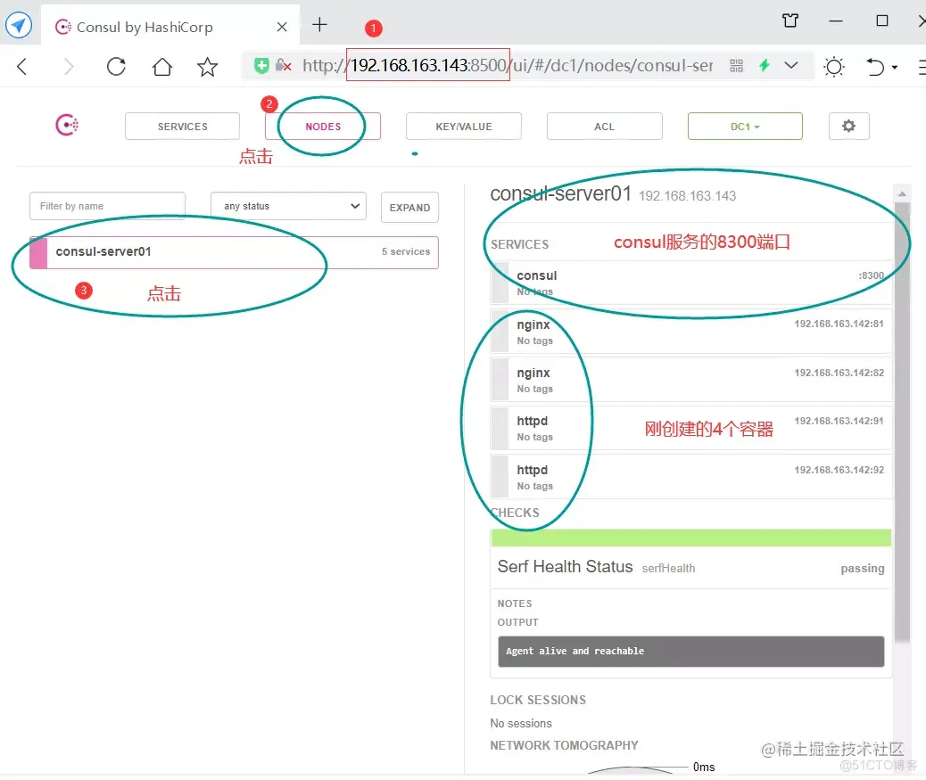Switch to the NODES tab
The image size is (926, 780).
(x=323, y=127)
